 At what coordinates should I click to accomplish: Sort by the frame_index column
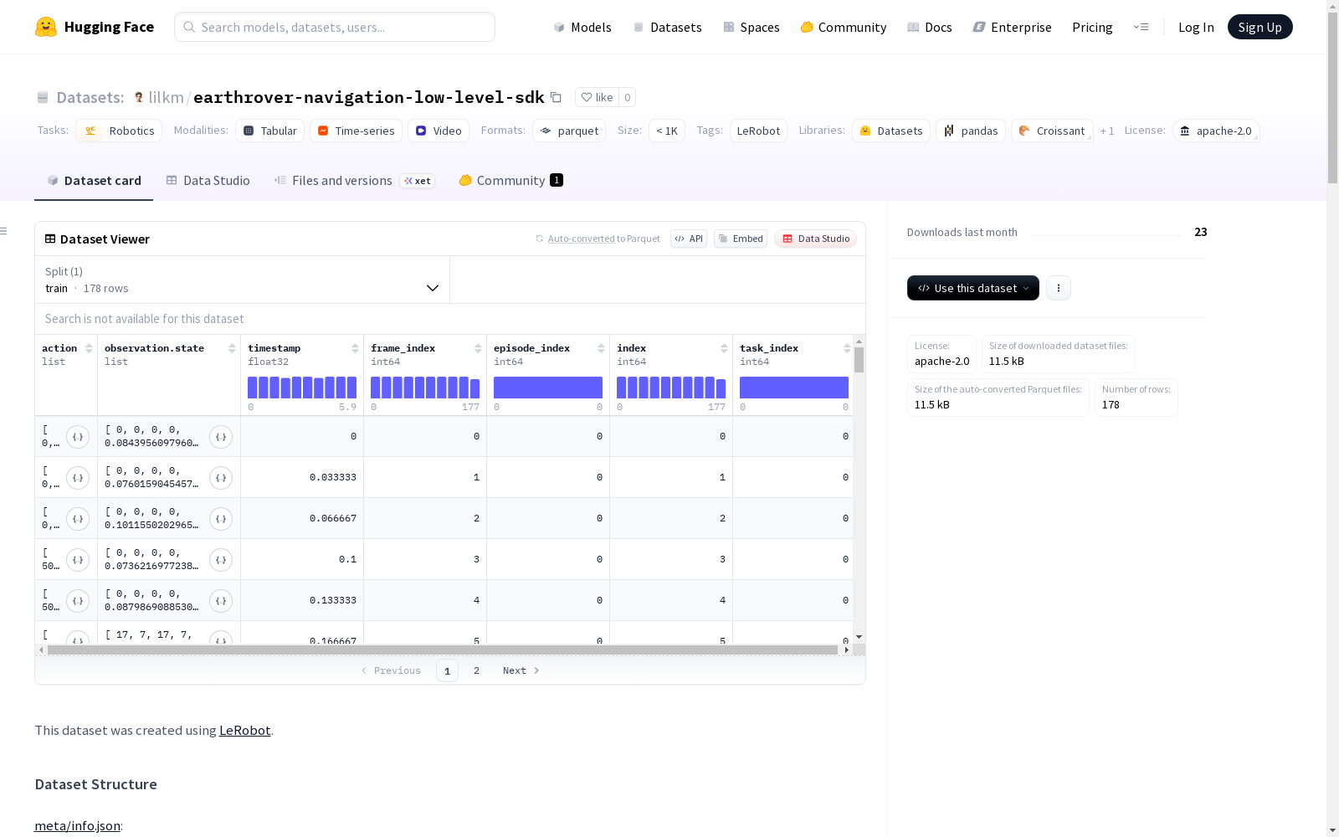pyautogui.click(x=478, y=348)
